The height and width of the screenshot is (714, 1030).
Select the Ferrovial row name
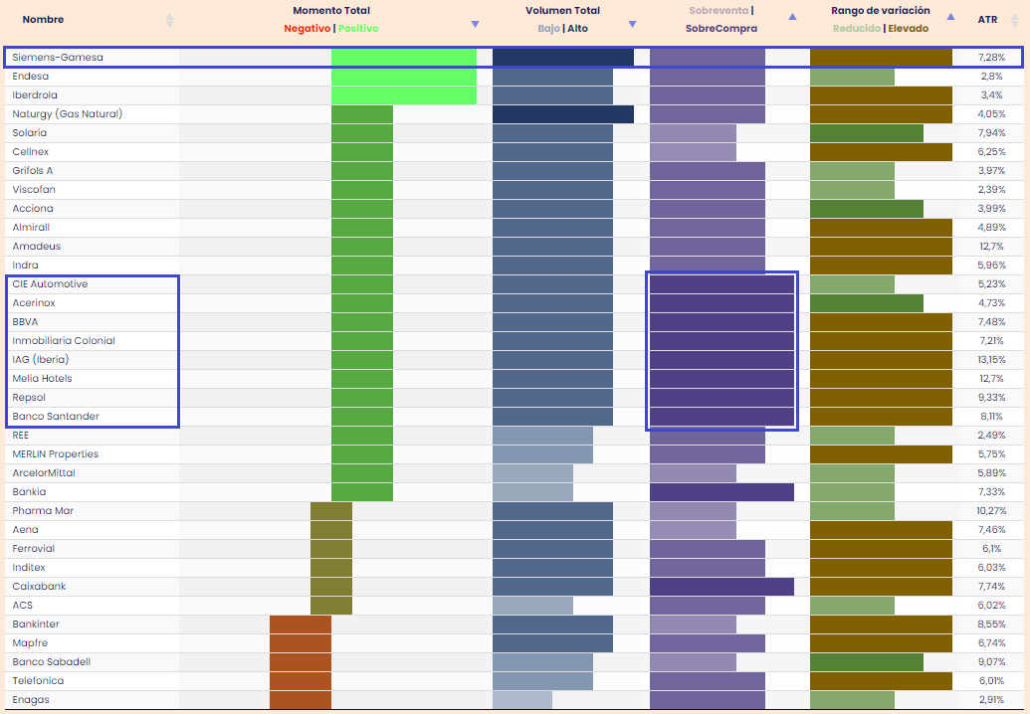(34, 549)
